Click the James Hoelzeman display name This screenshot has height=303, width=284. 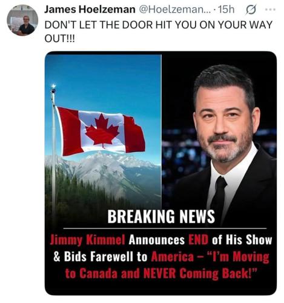pyautogui.click(x=90, y=10)
